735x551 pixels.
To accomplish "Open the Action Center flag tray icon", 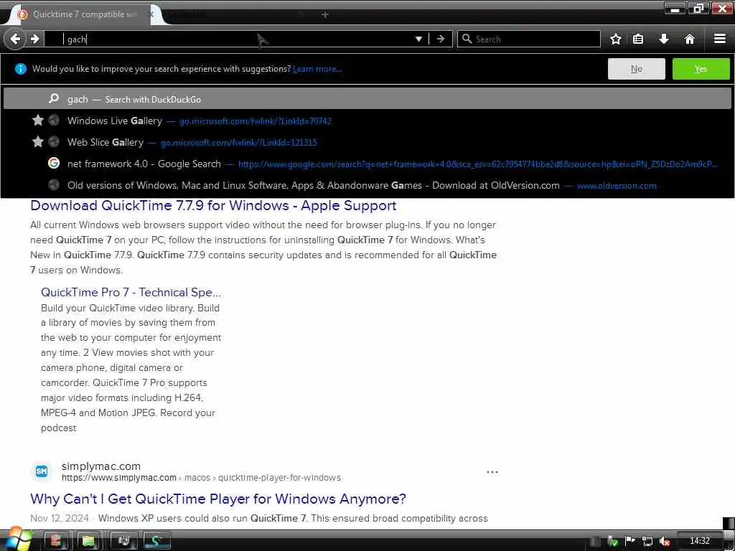I will point(630,541).
